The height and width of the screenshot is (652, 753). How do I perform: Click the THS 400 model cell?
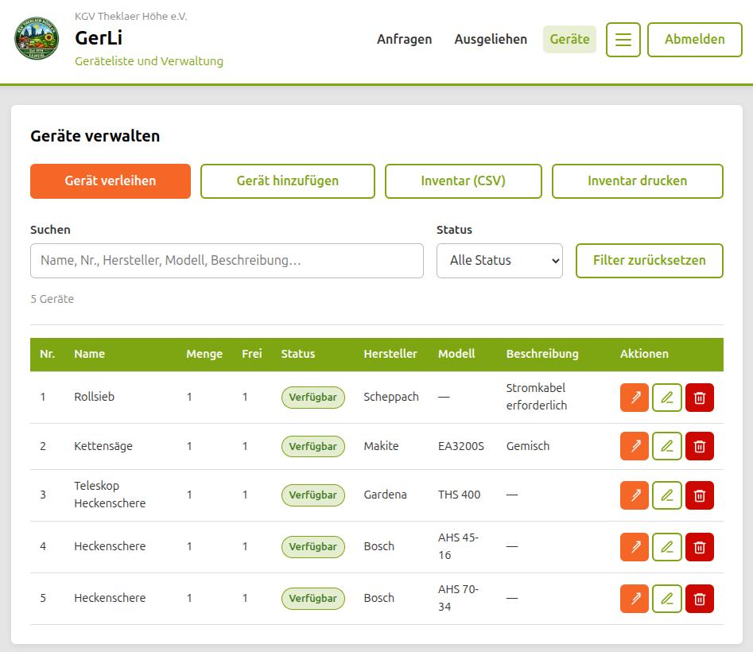[459, 495]
